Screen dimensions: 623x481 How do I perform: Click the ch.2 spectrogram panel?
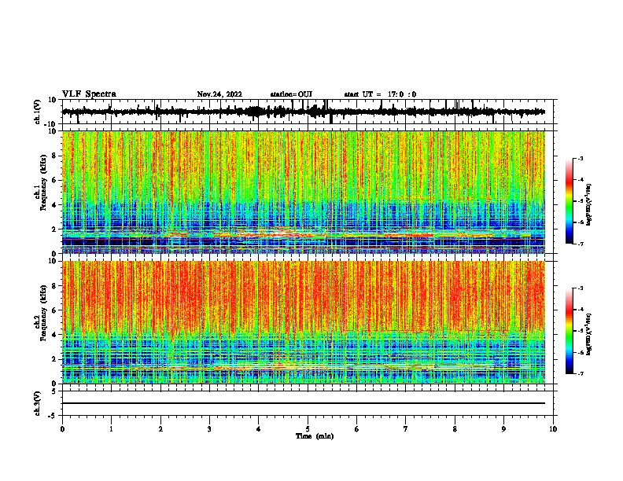[304, 322]
